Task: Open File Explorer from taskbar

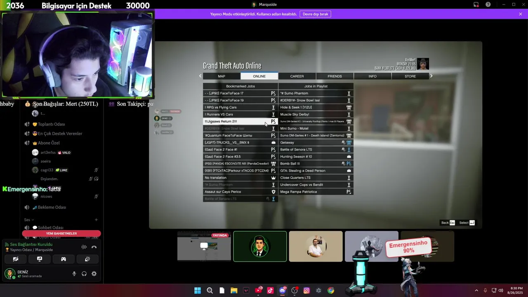Action: click(x=234, y=290)
